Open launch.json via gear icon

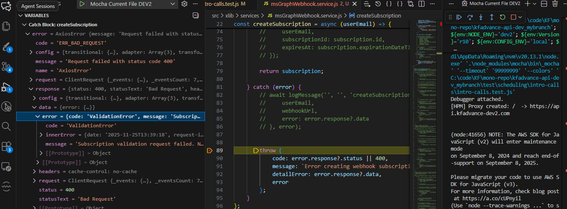[x=184, y=4]
